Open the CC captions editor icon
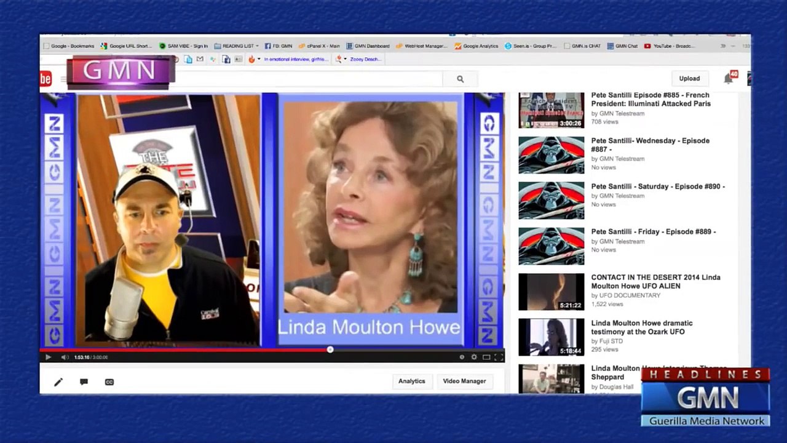The height and width of the screenshot is (443, 787). pos(109,382)
